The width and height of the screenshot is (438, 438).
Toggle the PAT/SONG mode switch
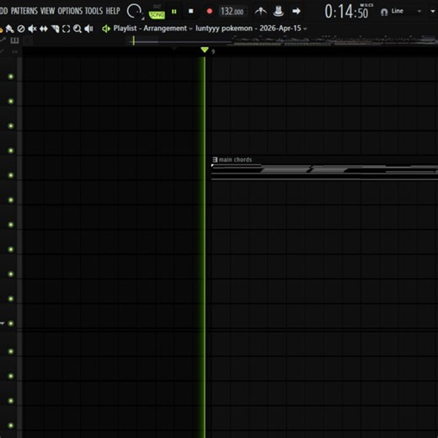coord(157,12)
